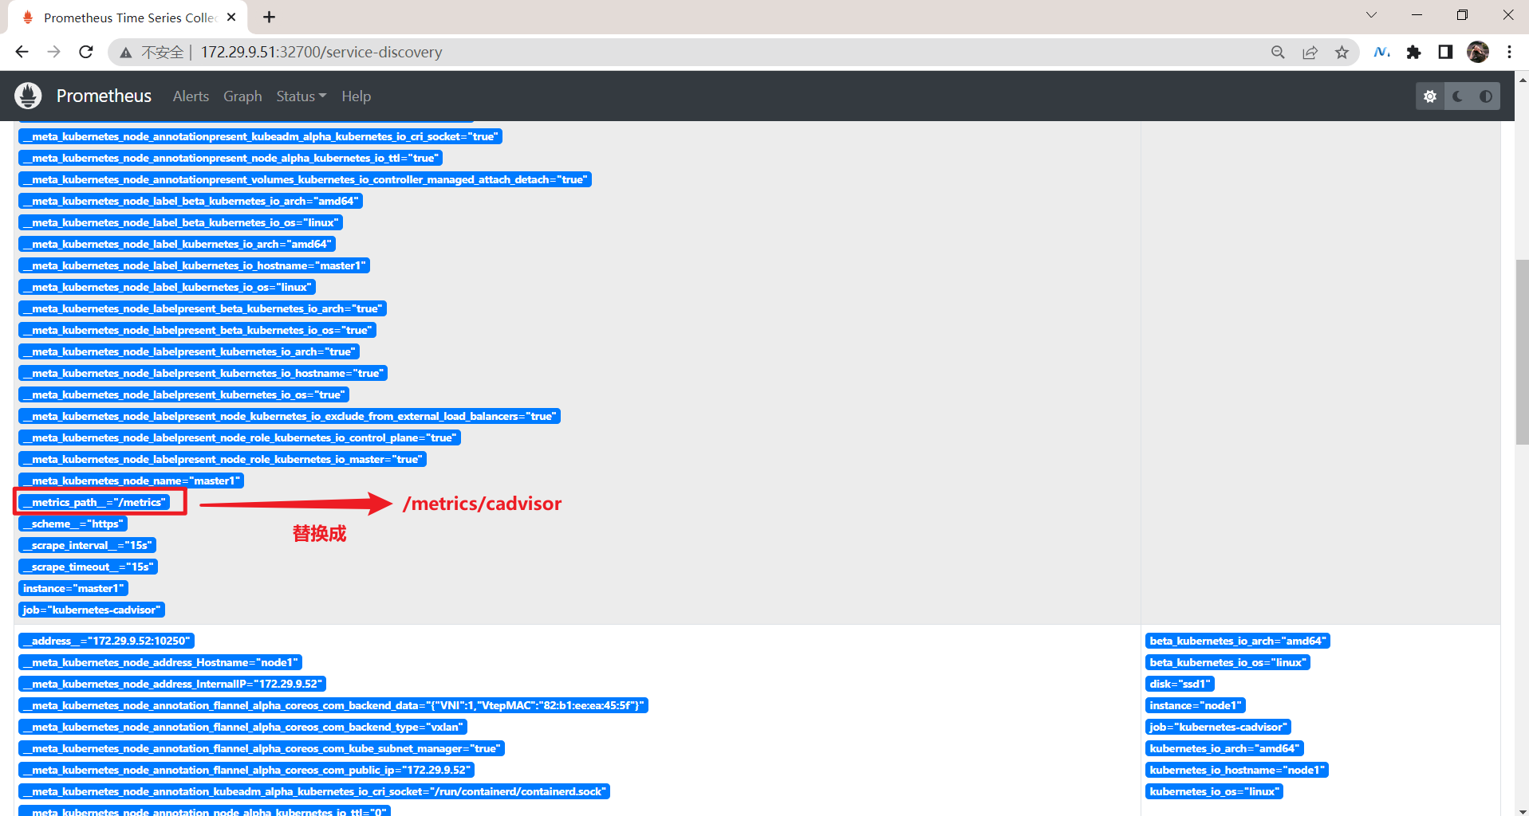Click label controller_managed_attach_detach="true"
1529x816 pixels.
pos(305,179)
